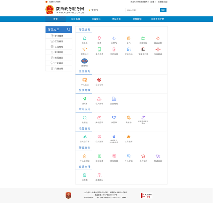Click the red shield badge in footer
Screen dimensions: 213x207
[68, 196]
